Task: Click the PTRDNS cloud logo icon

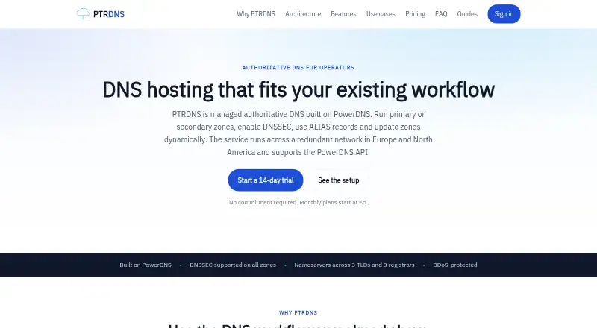Action: pos(83,13)
